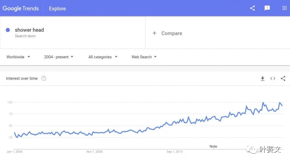This screenshot has height=162, width=290.
Task: Open help for Interest over time
Action: click(x=44, y=78)
